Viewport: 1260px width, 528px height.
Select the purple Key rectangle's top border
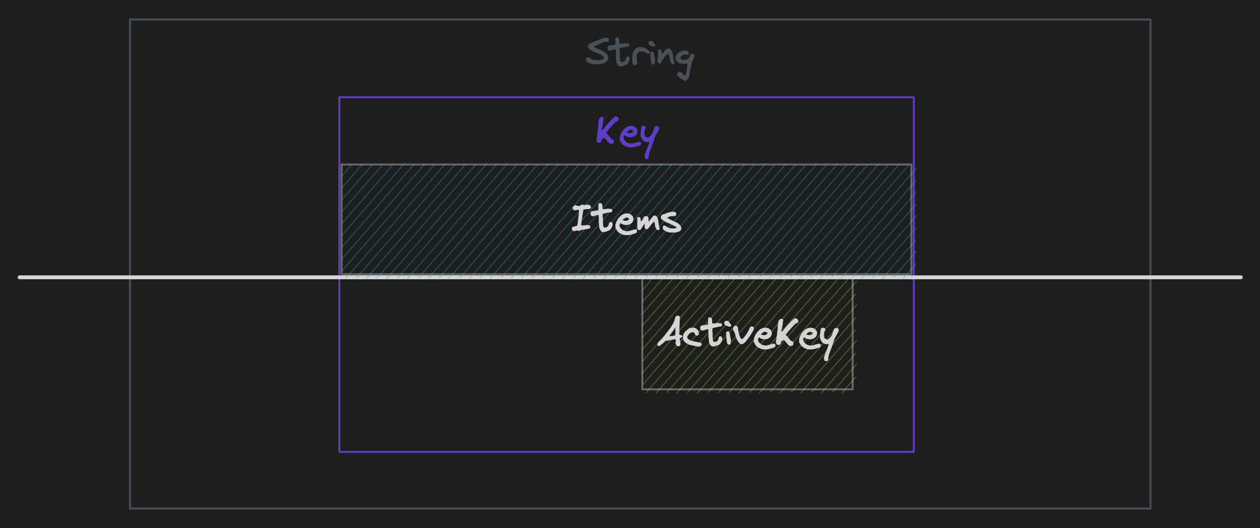tap(626, 97)
